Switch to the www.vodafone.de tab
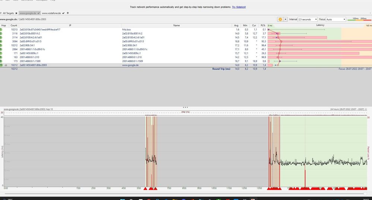This screenshot has width=372, height=200. pyautogui.click(x=51, y=13)
